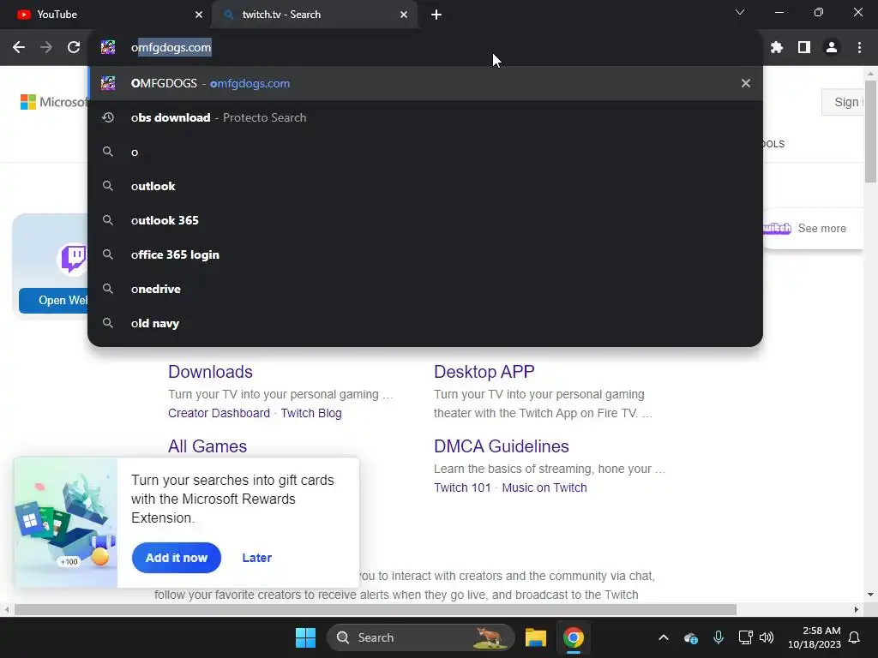Screen dimensions: 878x658
Task: Open the Chrome profile avatar icon
Action: tap(832, 48)
